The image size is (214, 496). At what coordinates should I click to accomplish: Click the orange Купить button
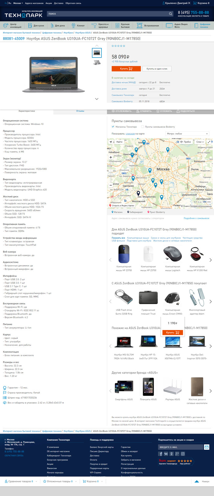point(126,69)
